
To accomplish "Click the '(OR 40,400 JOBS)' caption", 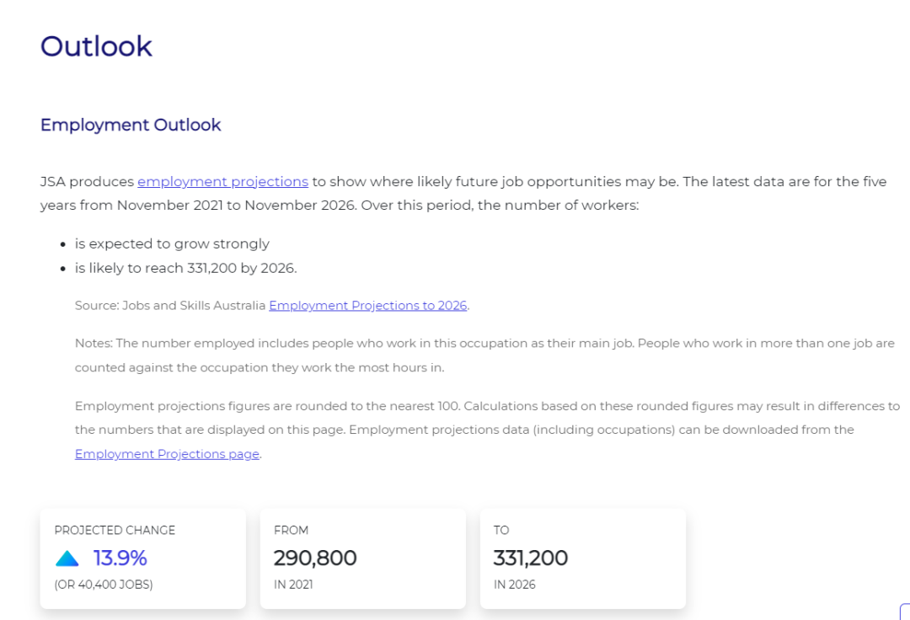I will point(104,585).
